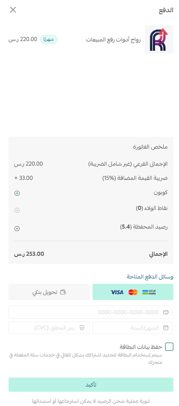Select bank transfer (تحويل بنكي) payment tab
Image resolution: width=179 pixels, height=406 pixels.
pyautogui.click(x=49, y=292)
